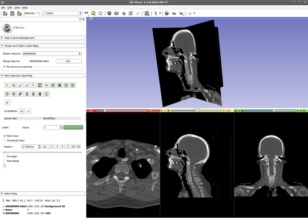Open the Master Volume ANON0084 dropdown
The height and width of the screenshot is (222, 308).
point(52,54)
